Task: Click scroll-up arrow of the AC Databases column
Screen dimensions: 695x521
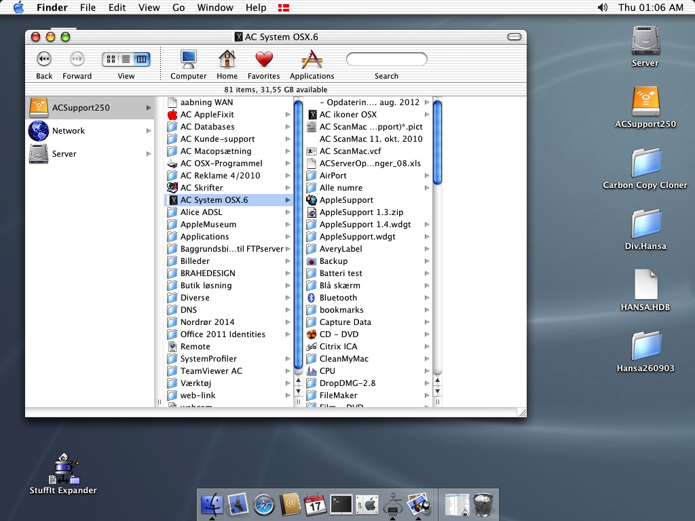Action: 299,380
